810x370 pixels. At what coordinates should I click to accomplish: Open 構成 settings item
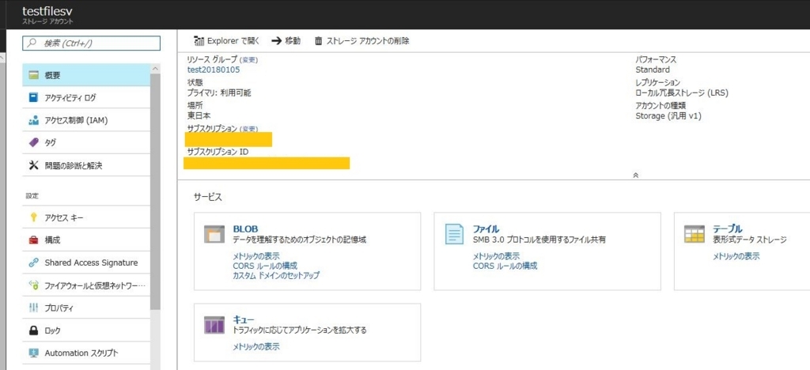pyautogui.click(x=86, y=240)
